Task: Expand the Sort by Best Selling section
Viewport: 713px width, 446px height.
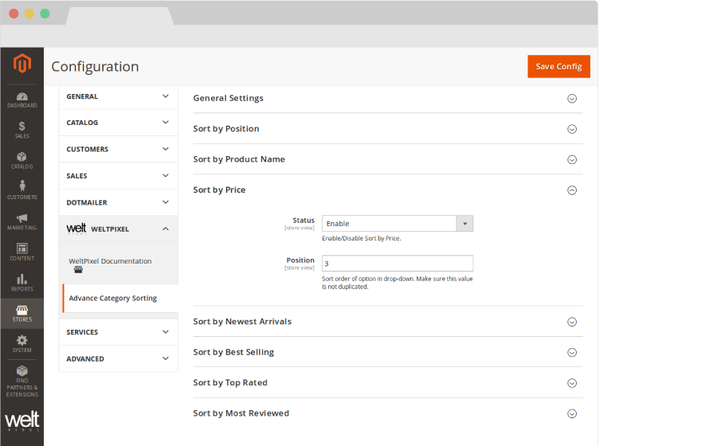Action: pyautogui.click(x=571, y=353)
